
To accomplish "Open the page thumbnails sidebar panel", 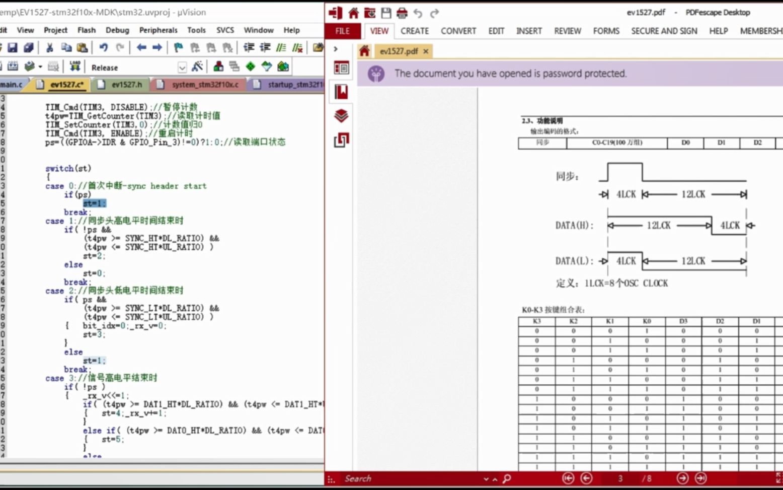I will click(x=341, y=67).
